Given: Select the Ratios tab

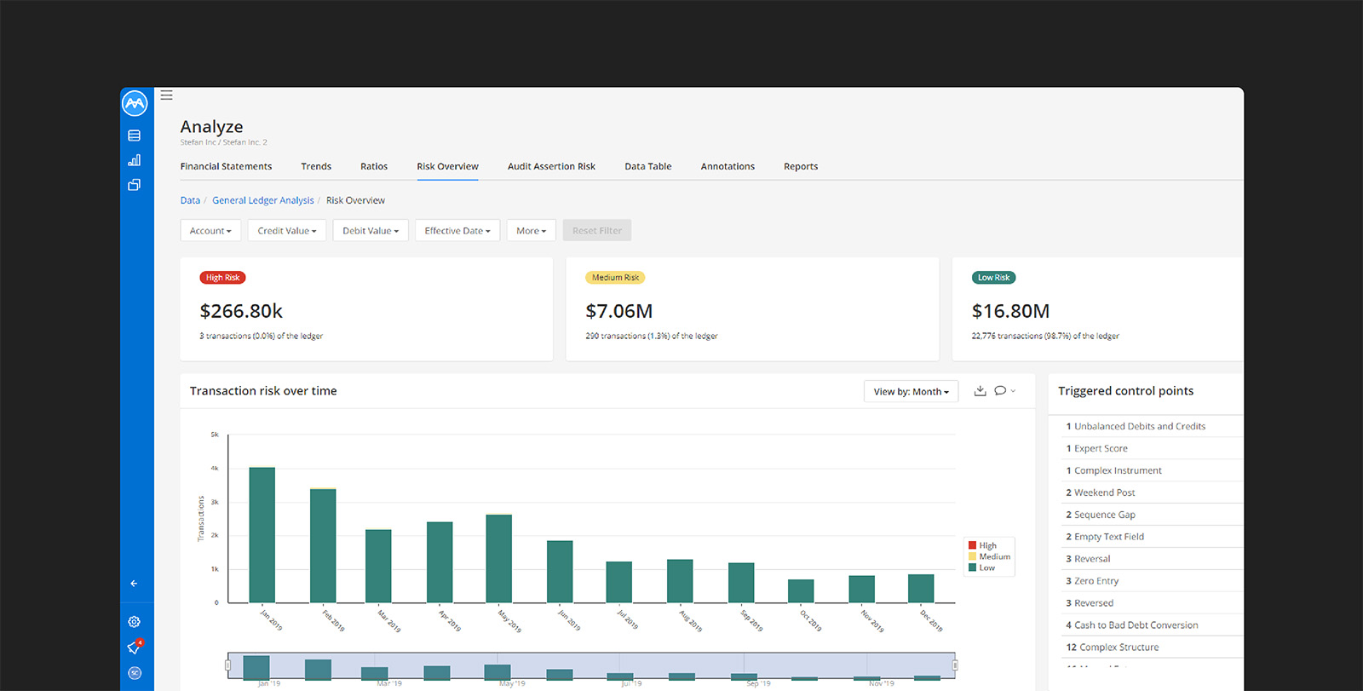Looking at the screenshot, I should (374, 167).
